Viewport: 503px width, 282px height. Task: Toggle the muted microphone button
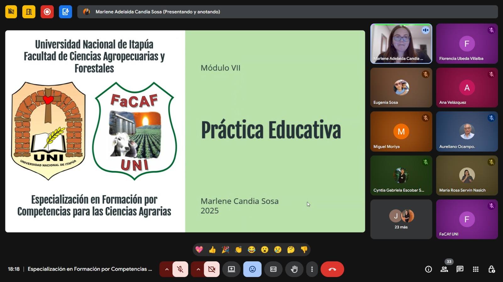180,269
